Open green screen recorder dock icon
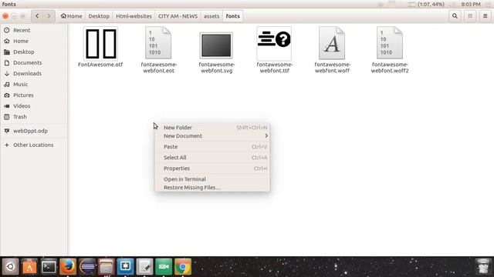 coord(164,267)
